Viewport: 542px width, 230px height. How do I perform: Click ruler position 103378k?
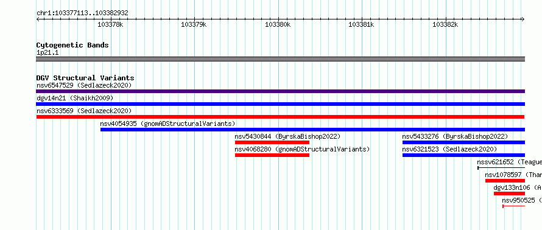[110, 24]
